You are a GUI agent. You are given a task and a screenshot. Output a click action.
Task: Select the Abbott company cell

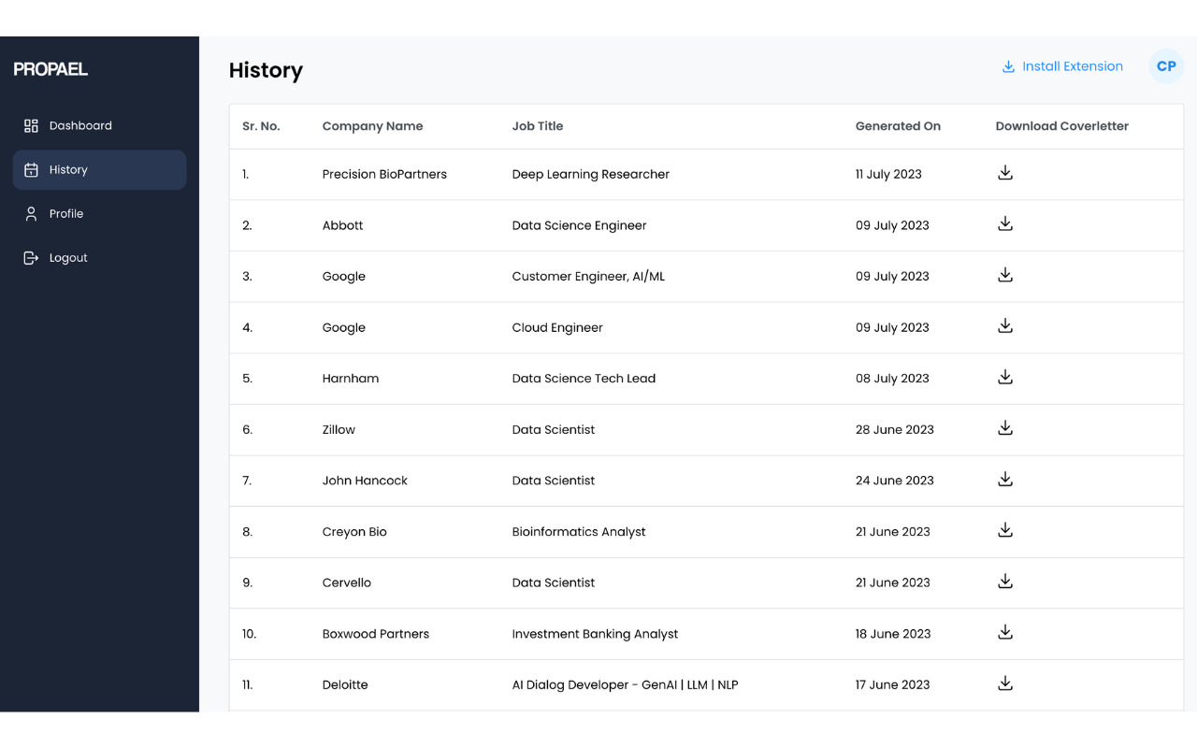342,225
